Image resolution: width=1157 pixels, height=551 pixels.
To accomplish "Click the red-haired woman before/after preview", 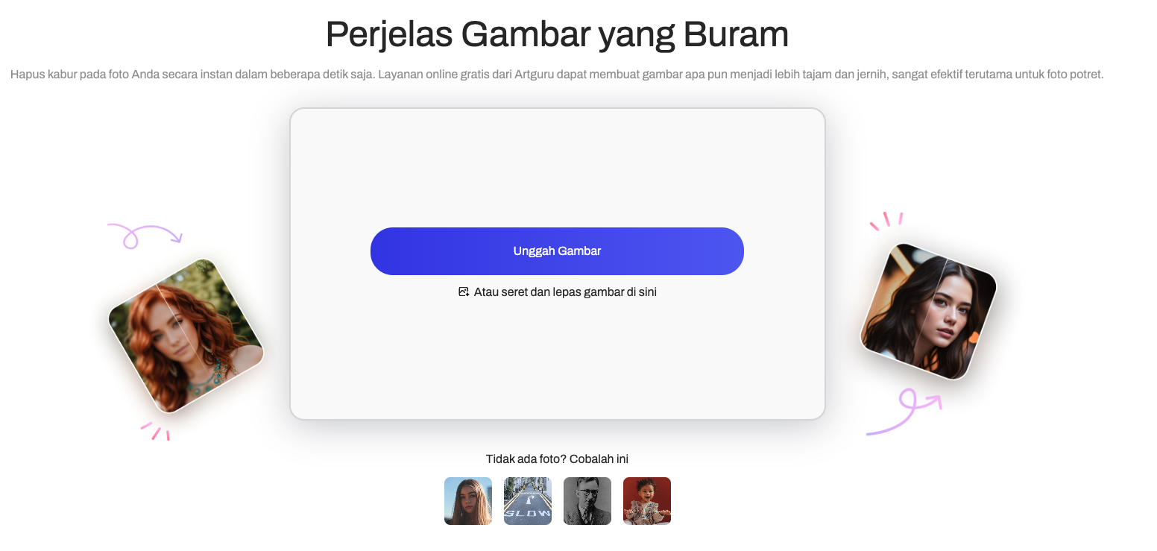I will (x=186, y=336).
